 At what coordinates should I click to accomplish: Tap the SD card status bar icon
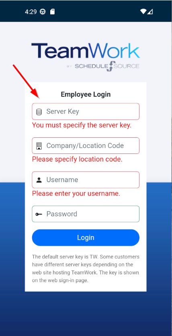point(52,12)
